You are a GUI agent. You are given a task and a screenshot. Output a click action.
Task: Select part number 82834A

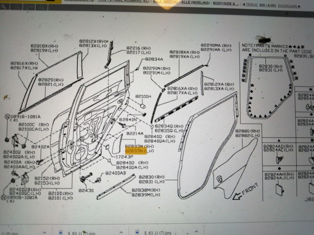(x=154, y=59)
